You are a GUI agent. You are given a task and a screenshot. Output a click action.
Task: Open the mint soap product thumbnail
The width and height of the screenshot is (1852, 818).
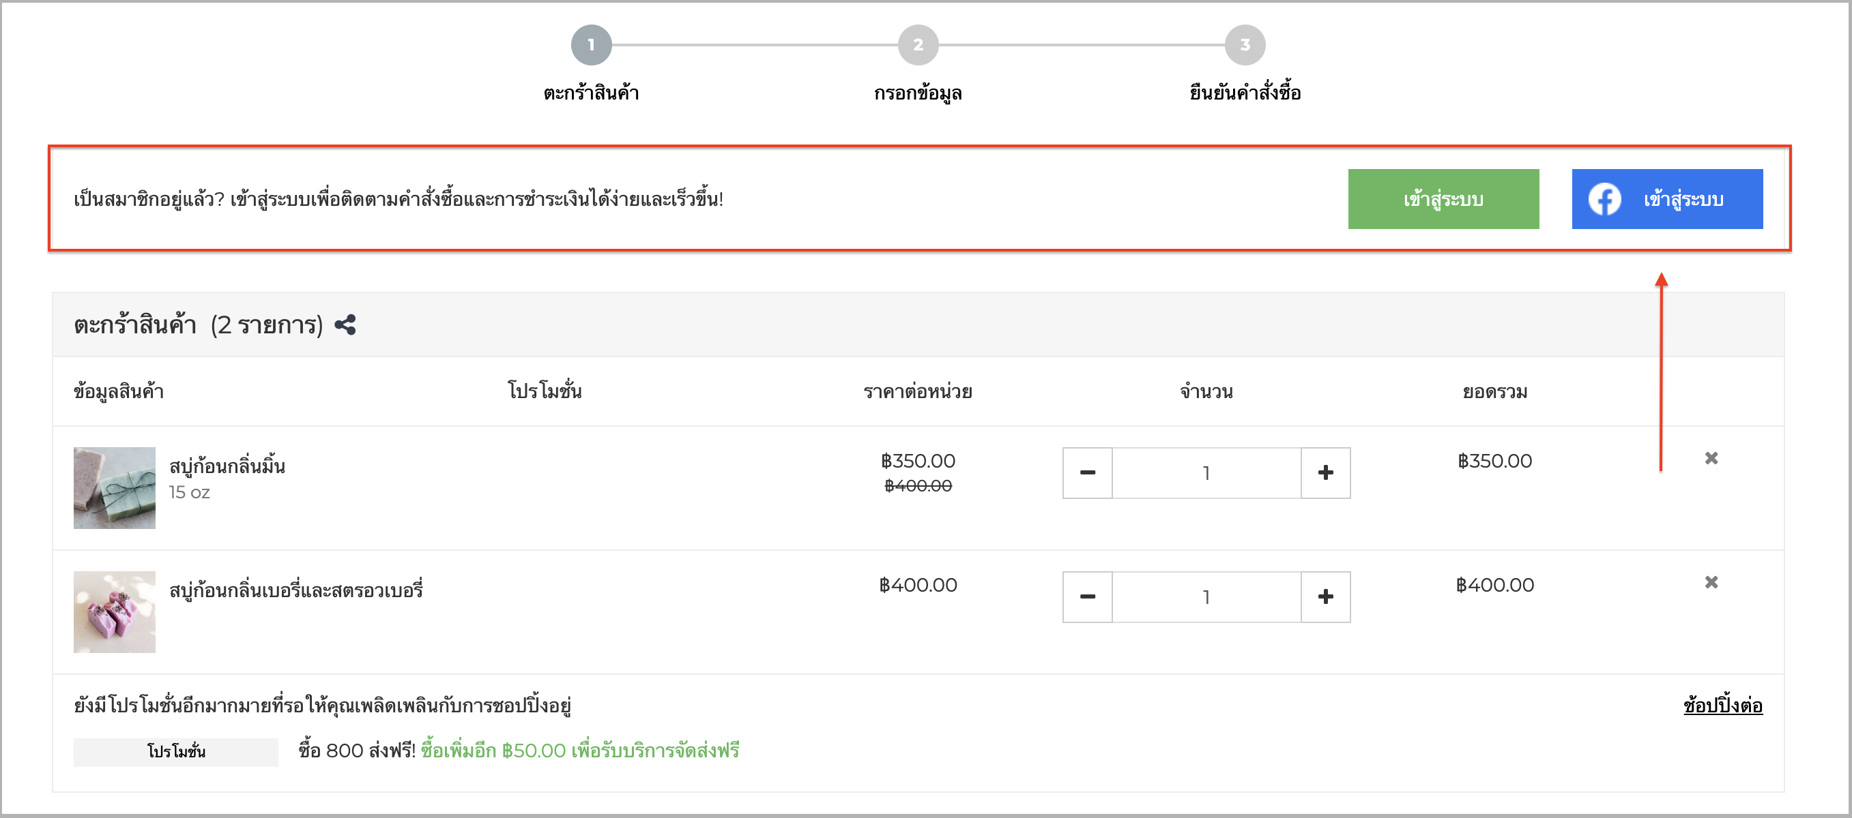coord(115,488)
